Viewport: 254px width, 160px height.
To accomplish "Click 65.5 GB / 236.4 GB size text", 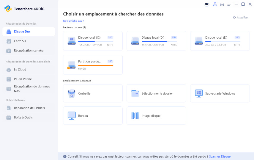I will click(x=153, y=45).
